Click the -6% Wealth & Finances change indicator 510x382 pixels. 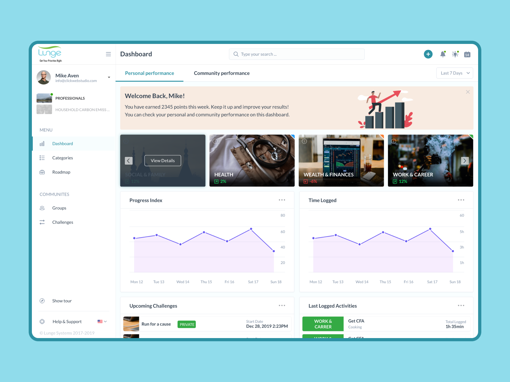point(310,181)
